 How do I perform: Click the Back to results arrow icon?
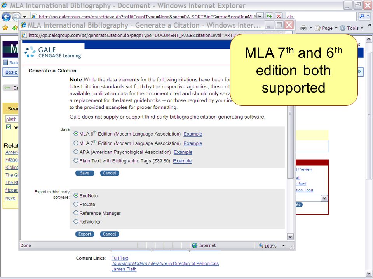(x=8, y=88)
